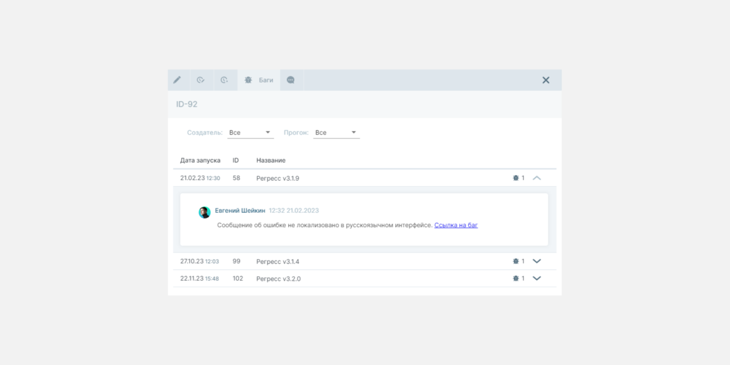Image resolution: width=730 pixels, height=365 pixels.
Task: Expand the Регресс v3.1.4 row
Action: click(537, 261)
